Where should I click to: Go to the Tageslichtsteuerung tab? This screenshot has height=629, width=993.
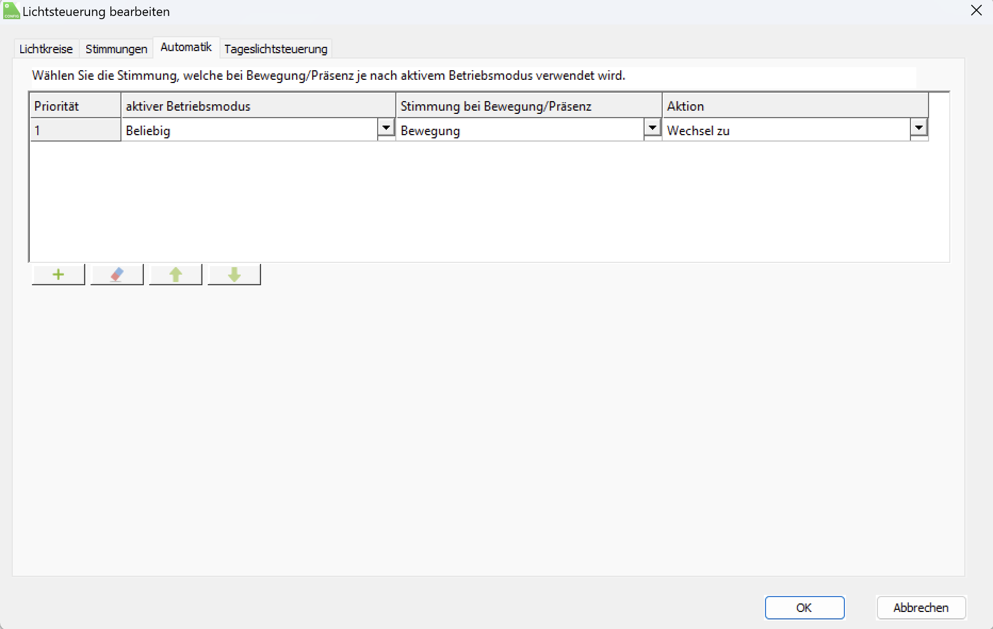[x=276, y=49]
